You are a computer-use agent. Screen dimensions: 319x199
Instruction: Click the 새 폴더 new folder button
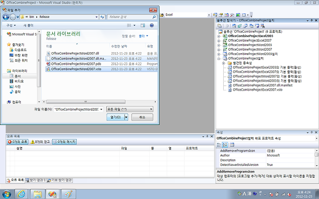pos(28,25)
